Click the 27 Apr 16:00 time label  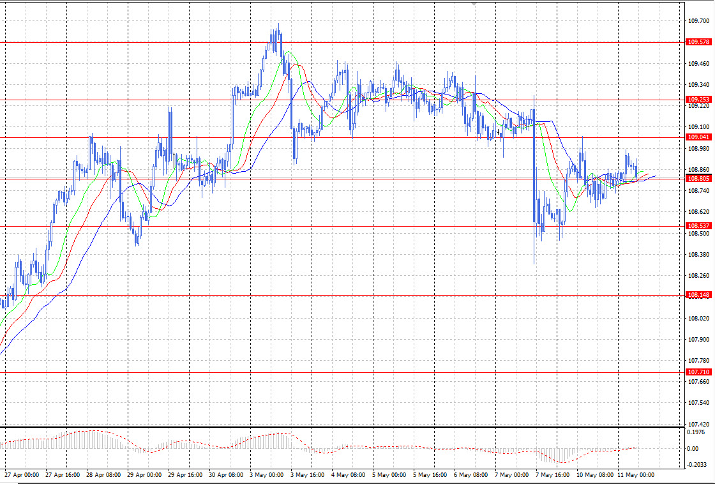pos(63,475)
